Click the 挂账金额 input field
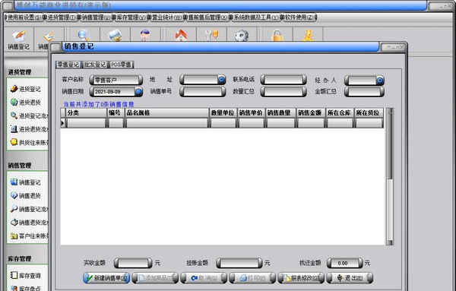 point(239,263)
